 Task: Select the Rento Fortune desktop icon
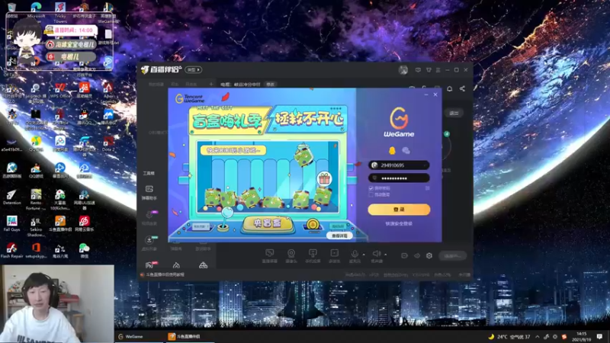36,200
